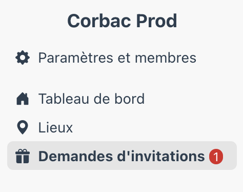The image size is (243, 192).
Task: Click the Corbac Prod organization title
Action: click(122, 21)
